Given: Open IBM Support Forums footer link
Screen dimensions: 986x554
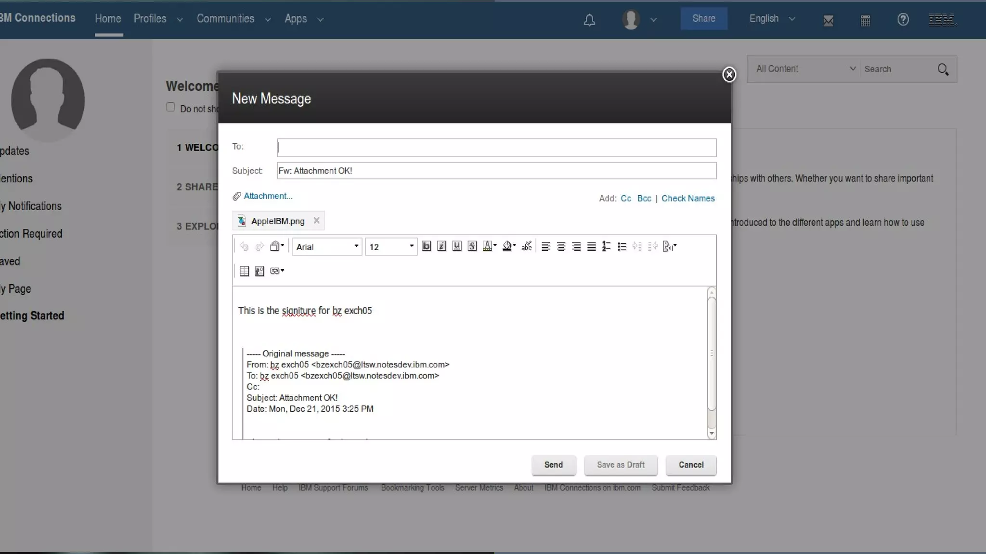Looking at the screenshot, I should click(x=333, y=488).
